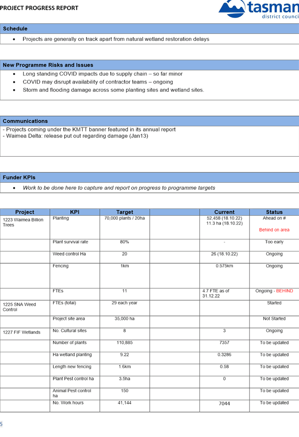Select '70,000 plants / 20ha' target
299x437 pixels.
tap(125, 218)
